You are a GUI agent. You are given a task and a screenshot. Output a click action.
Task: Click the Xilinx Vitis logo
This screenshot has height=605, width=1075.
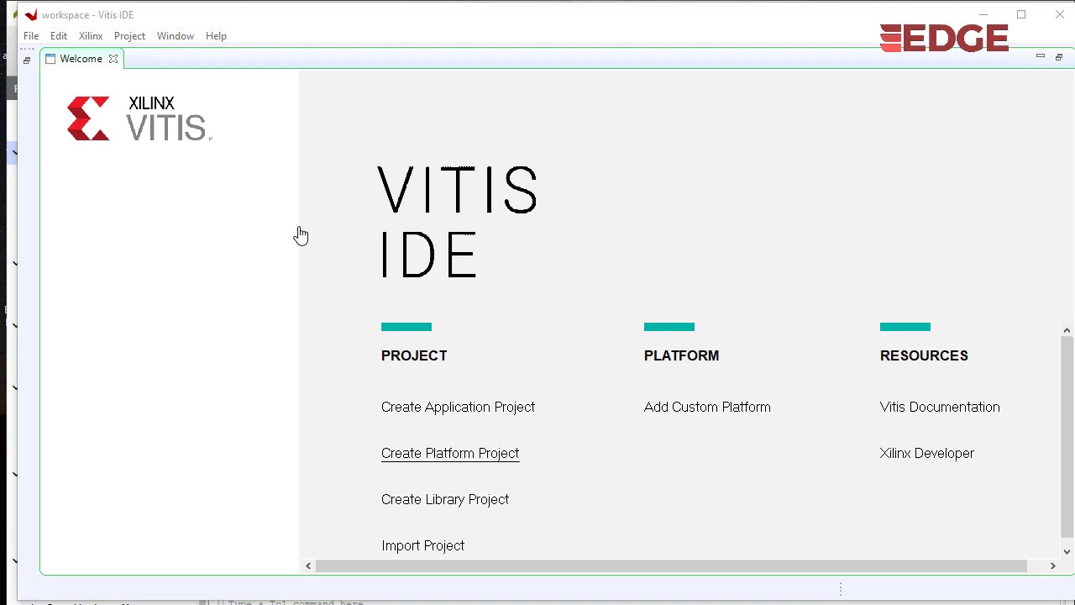pyautogui.click(x=139, y=118)
